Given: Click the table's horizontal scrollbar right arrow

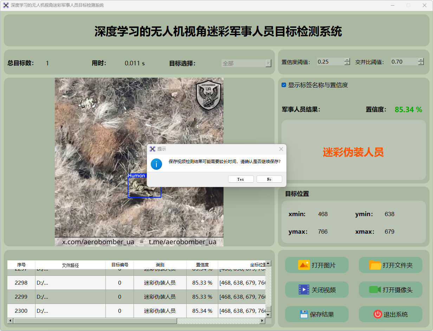Looking at the screenshot, I should [x=262, y=321].
